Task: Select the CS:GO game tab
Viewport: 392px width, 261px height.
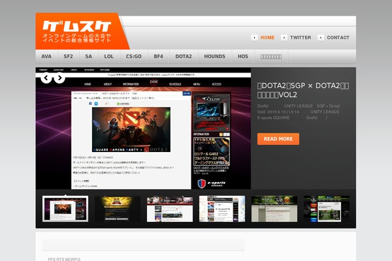Action: point(134,57)
